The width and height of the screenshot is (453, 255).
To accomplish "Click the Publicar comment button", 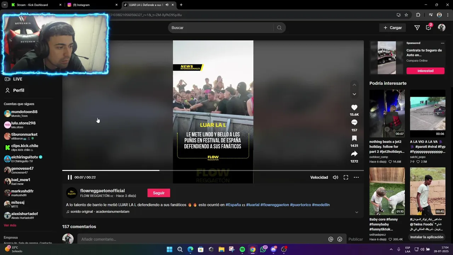I will tap(356, 239).
